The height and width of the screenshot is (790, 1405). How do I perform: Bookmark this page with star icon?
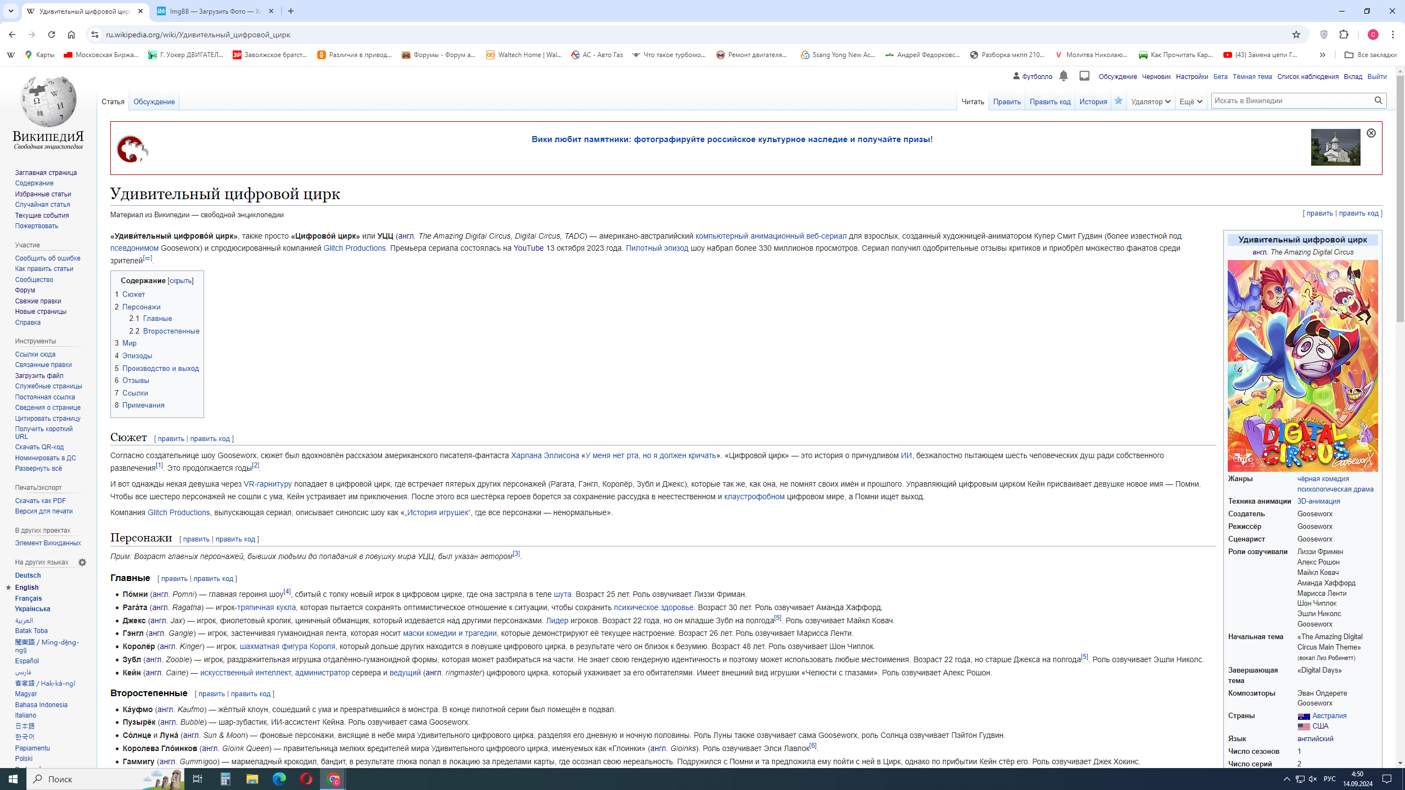(1296, 35)
